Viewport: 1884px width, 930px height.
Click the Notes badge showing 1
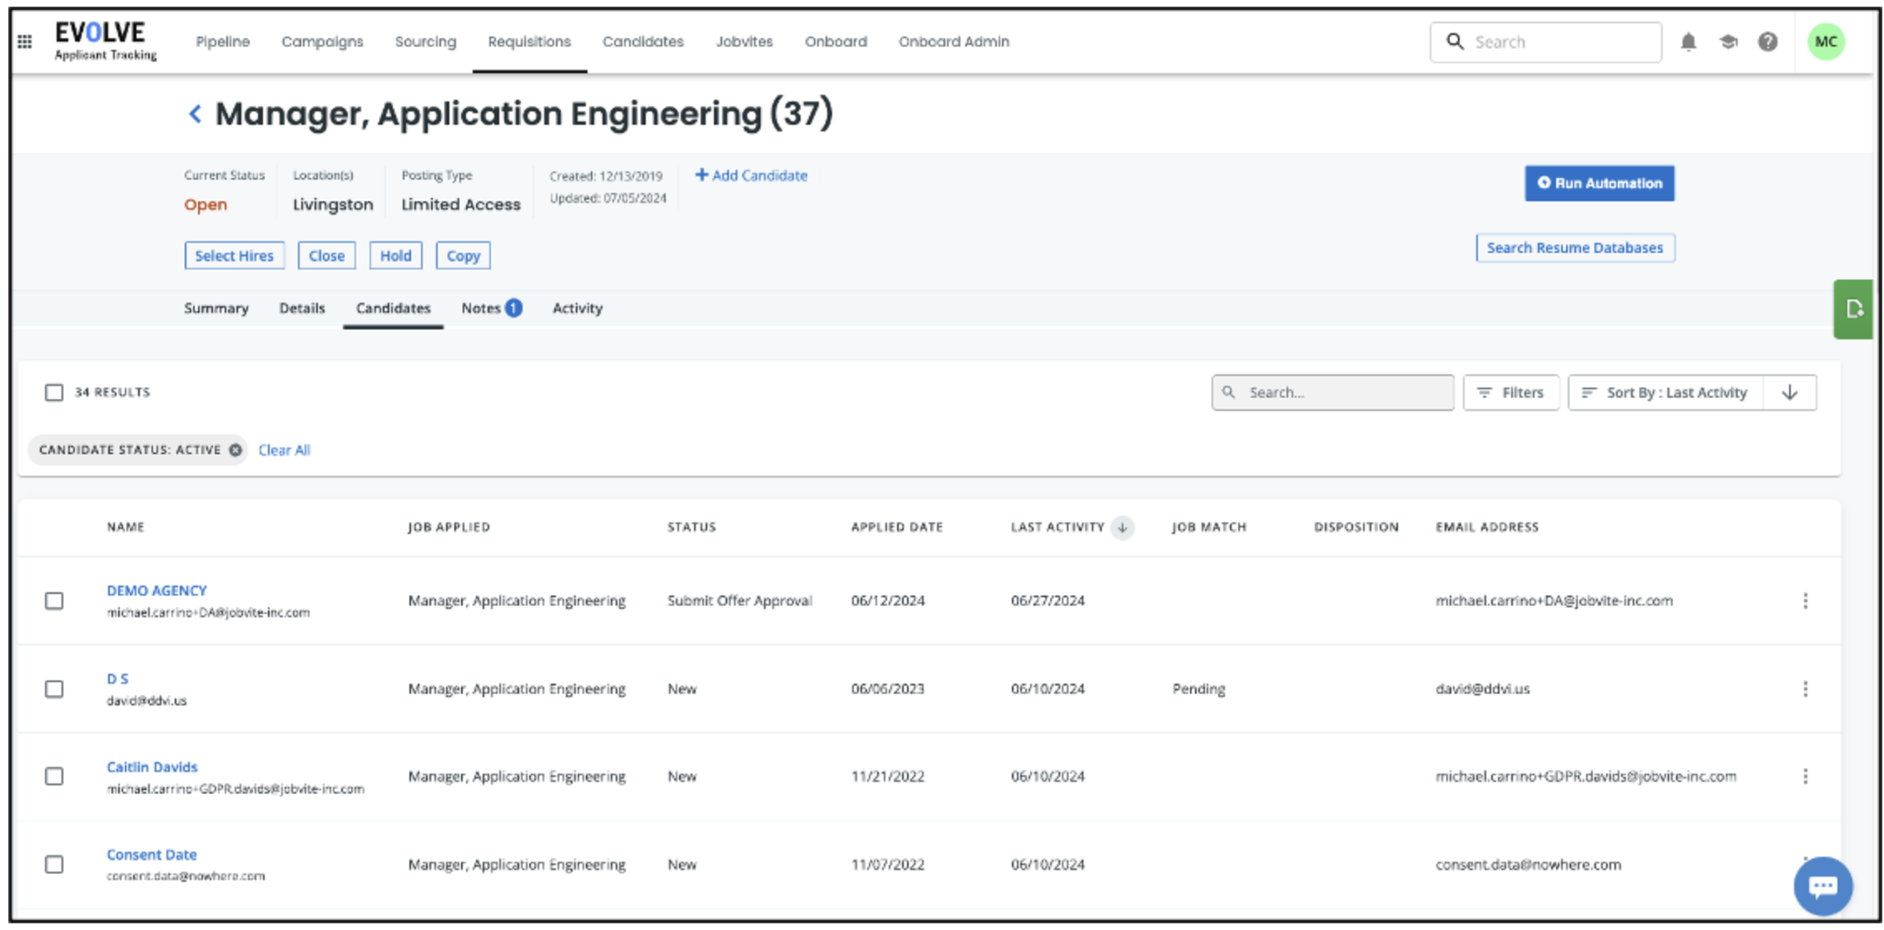tap(514, 309)
